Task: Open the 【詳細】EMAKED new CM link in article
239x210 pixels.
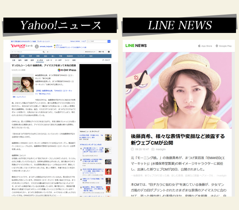Action: tap(53, 92)
